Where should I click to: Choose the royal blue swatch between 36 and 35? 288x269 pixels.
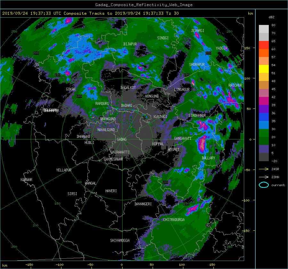click(264, 117)
